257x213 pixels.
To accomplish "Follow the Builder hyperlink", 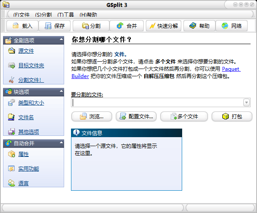I will [80, 76].
